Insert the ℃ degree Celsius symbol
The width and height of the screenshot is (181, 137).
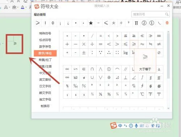(142, 94)
